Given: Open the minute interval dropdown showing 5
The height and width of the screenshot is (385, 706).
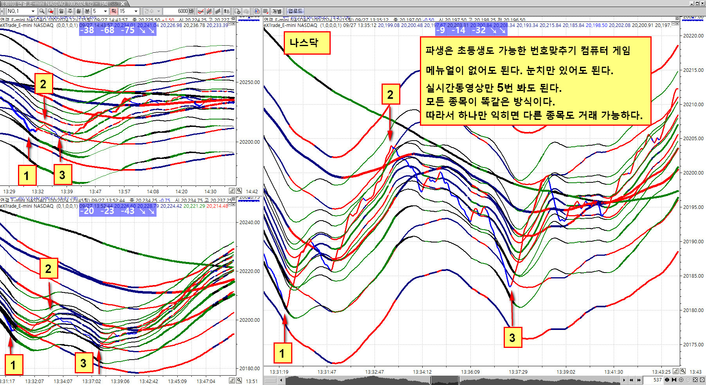Looking at the screenshot, I should (105, 11).
